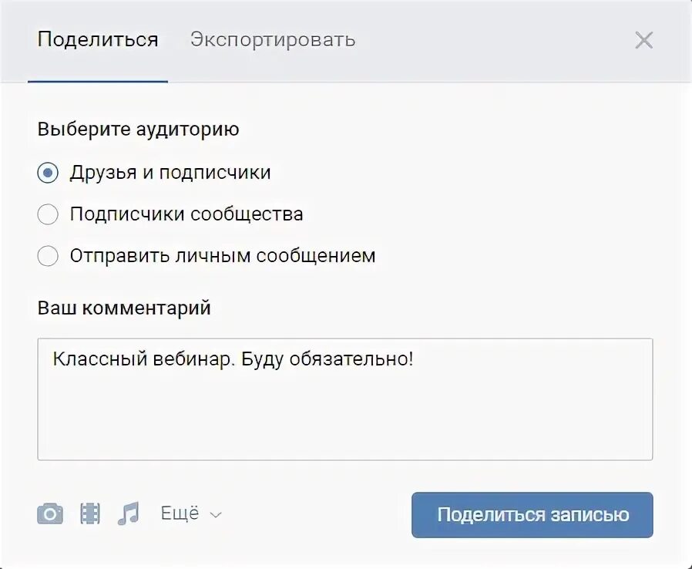Click the 'Подписчики сообщества' label text
This screenshot has height=569, width=692.
click(186, 214)
